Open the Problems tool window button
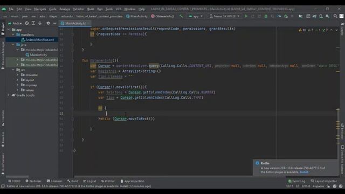This screenshot has width=345, height=194. (33, 181)
